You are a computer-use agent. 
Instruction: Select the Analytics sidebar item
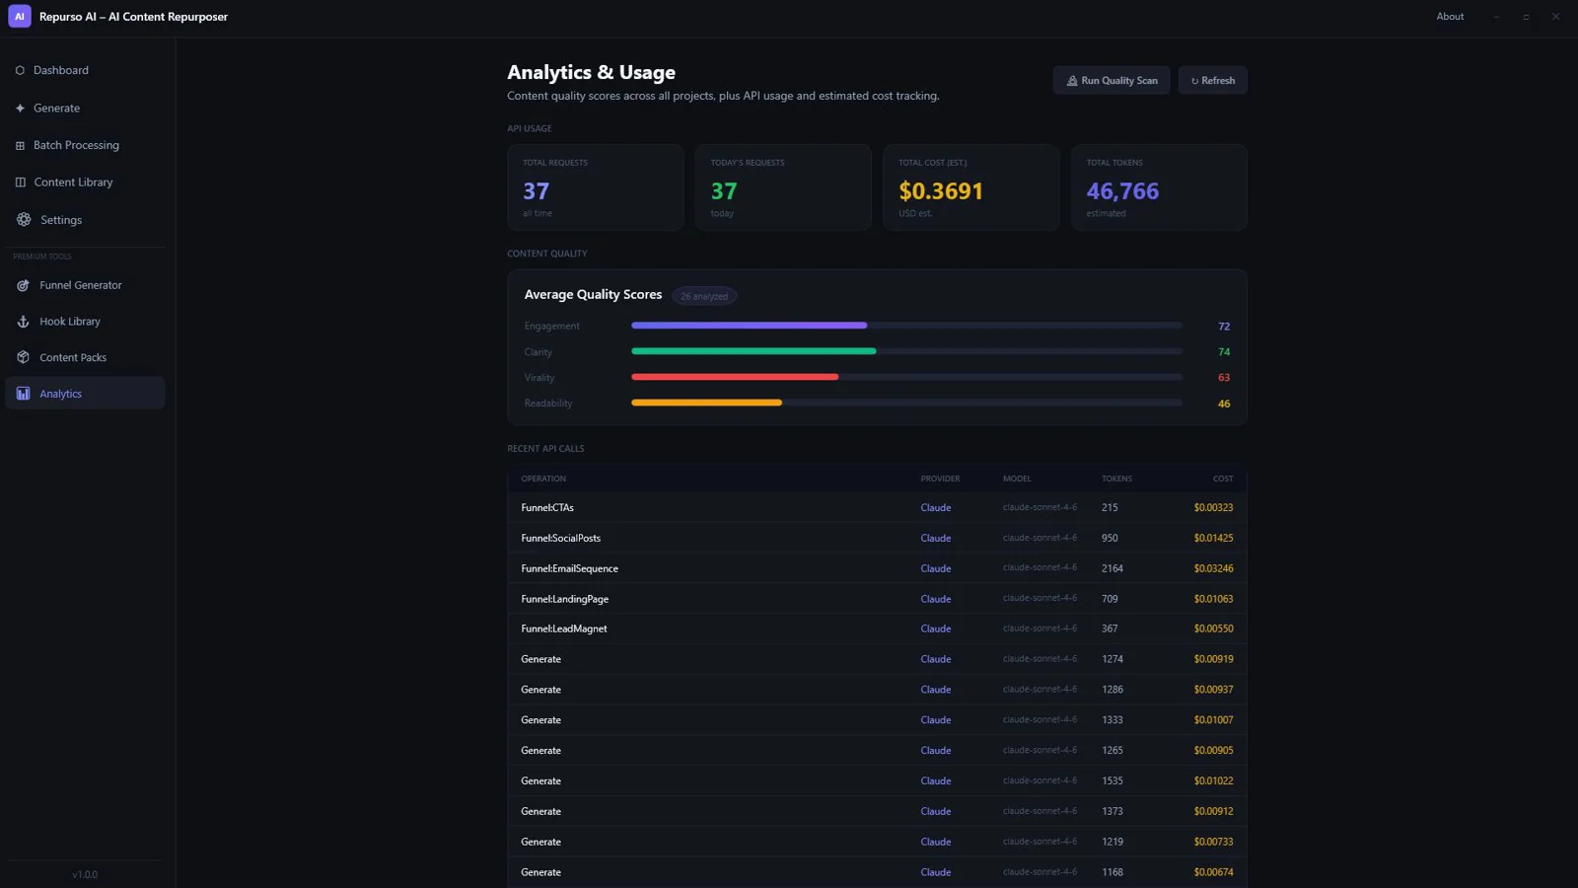85,394
